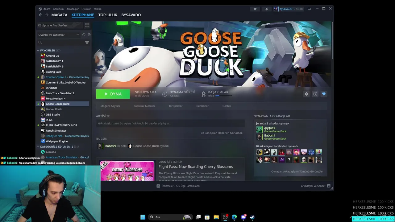Select Forza Horizon 4
Image resolution: width=395 pixels, height=222 pixels.
tap(56, 98)
